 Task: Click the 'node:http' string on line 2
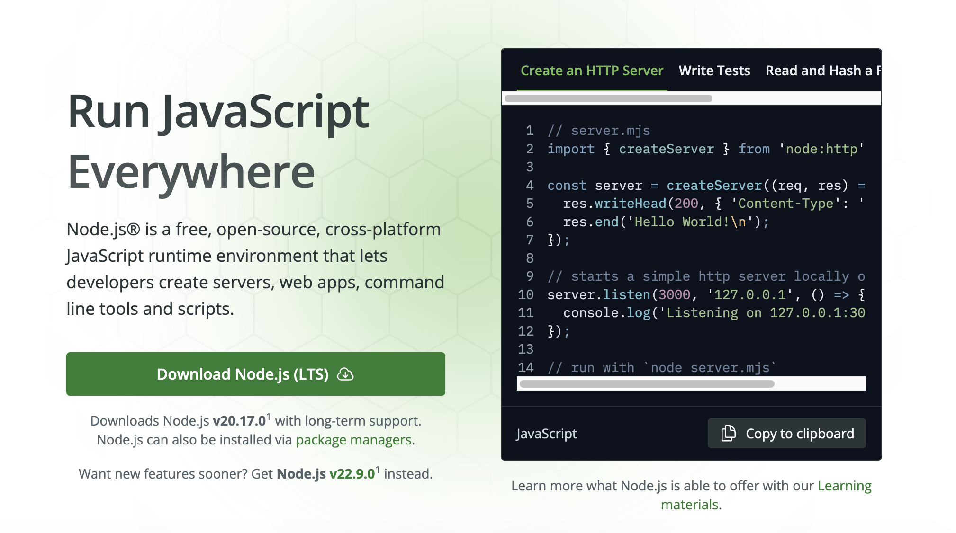[821, 149]
